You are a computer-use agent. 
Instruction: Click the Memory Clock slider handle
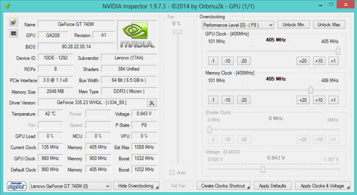point(311,90)
